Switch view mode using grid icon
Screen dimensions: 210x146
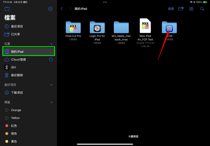coord(191,9)
